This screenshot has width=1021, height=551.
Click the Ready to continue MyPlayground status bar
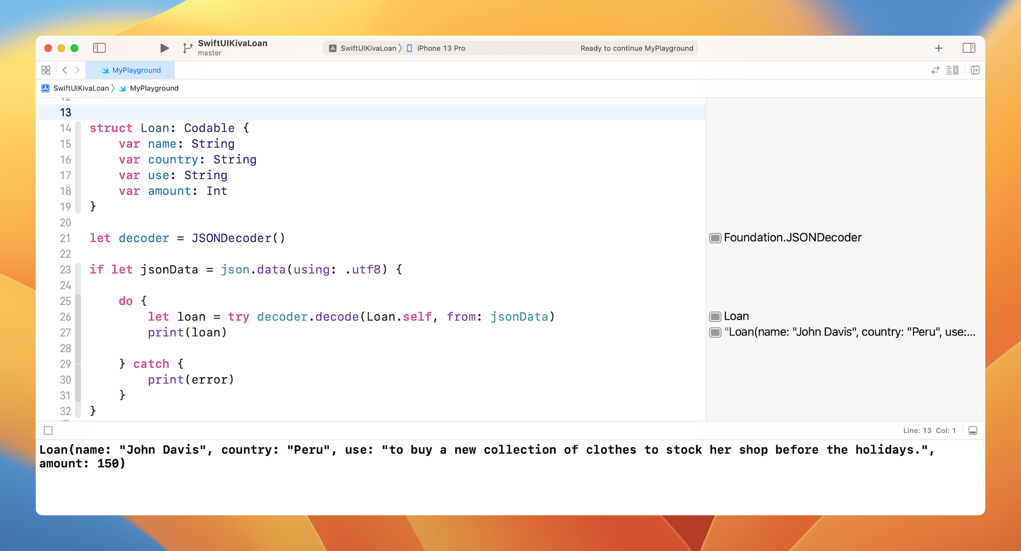click(637, 48)
